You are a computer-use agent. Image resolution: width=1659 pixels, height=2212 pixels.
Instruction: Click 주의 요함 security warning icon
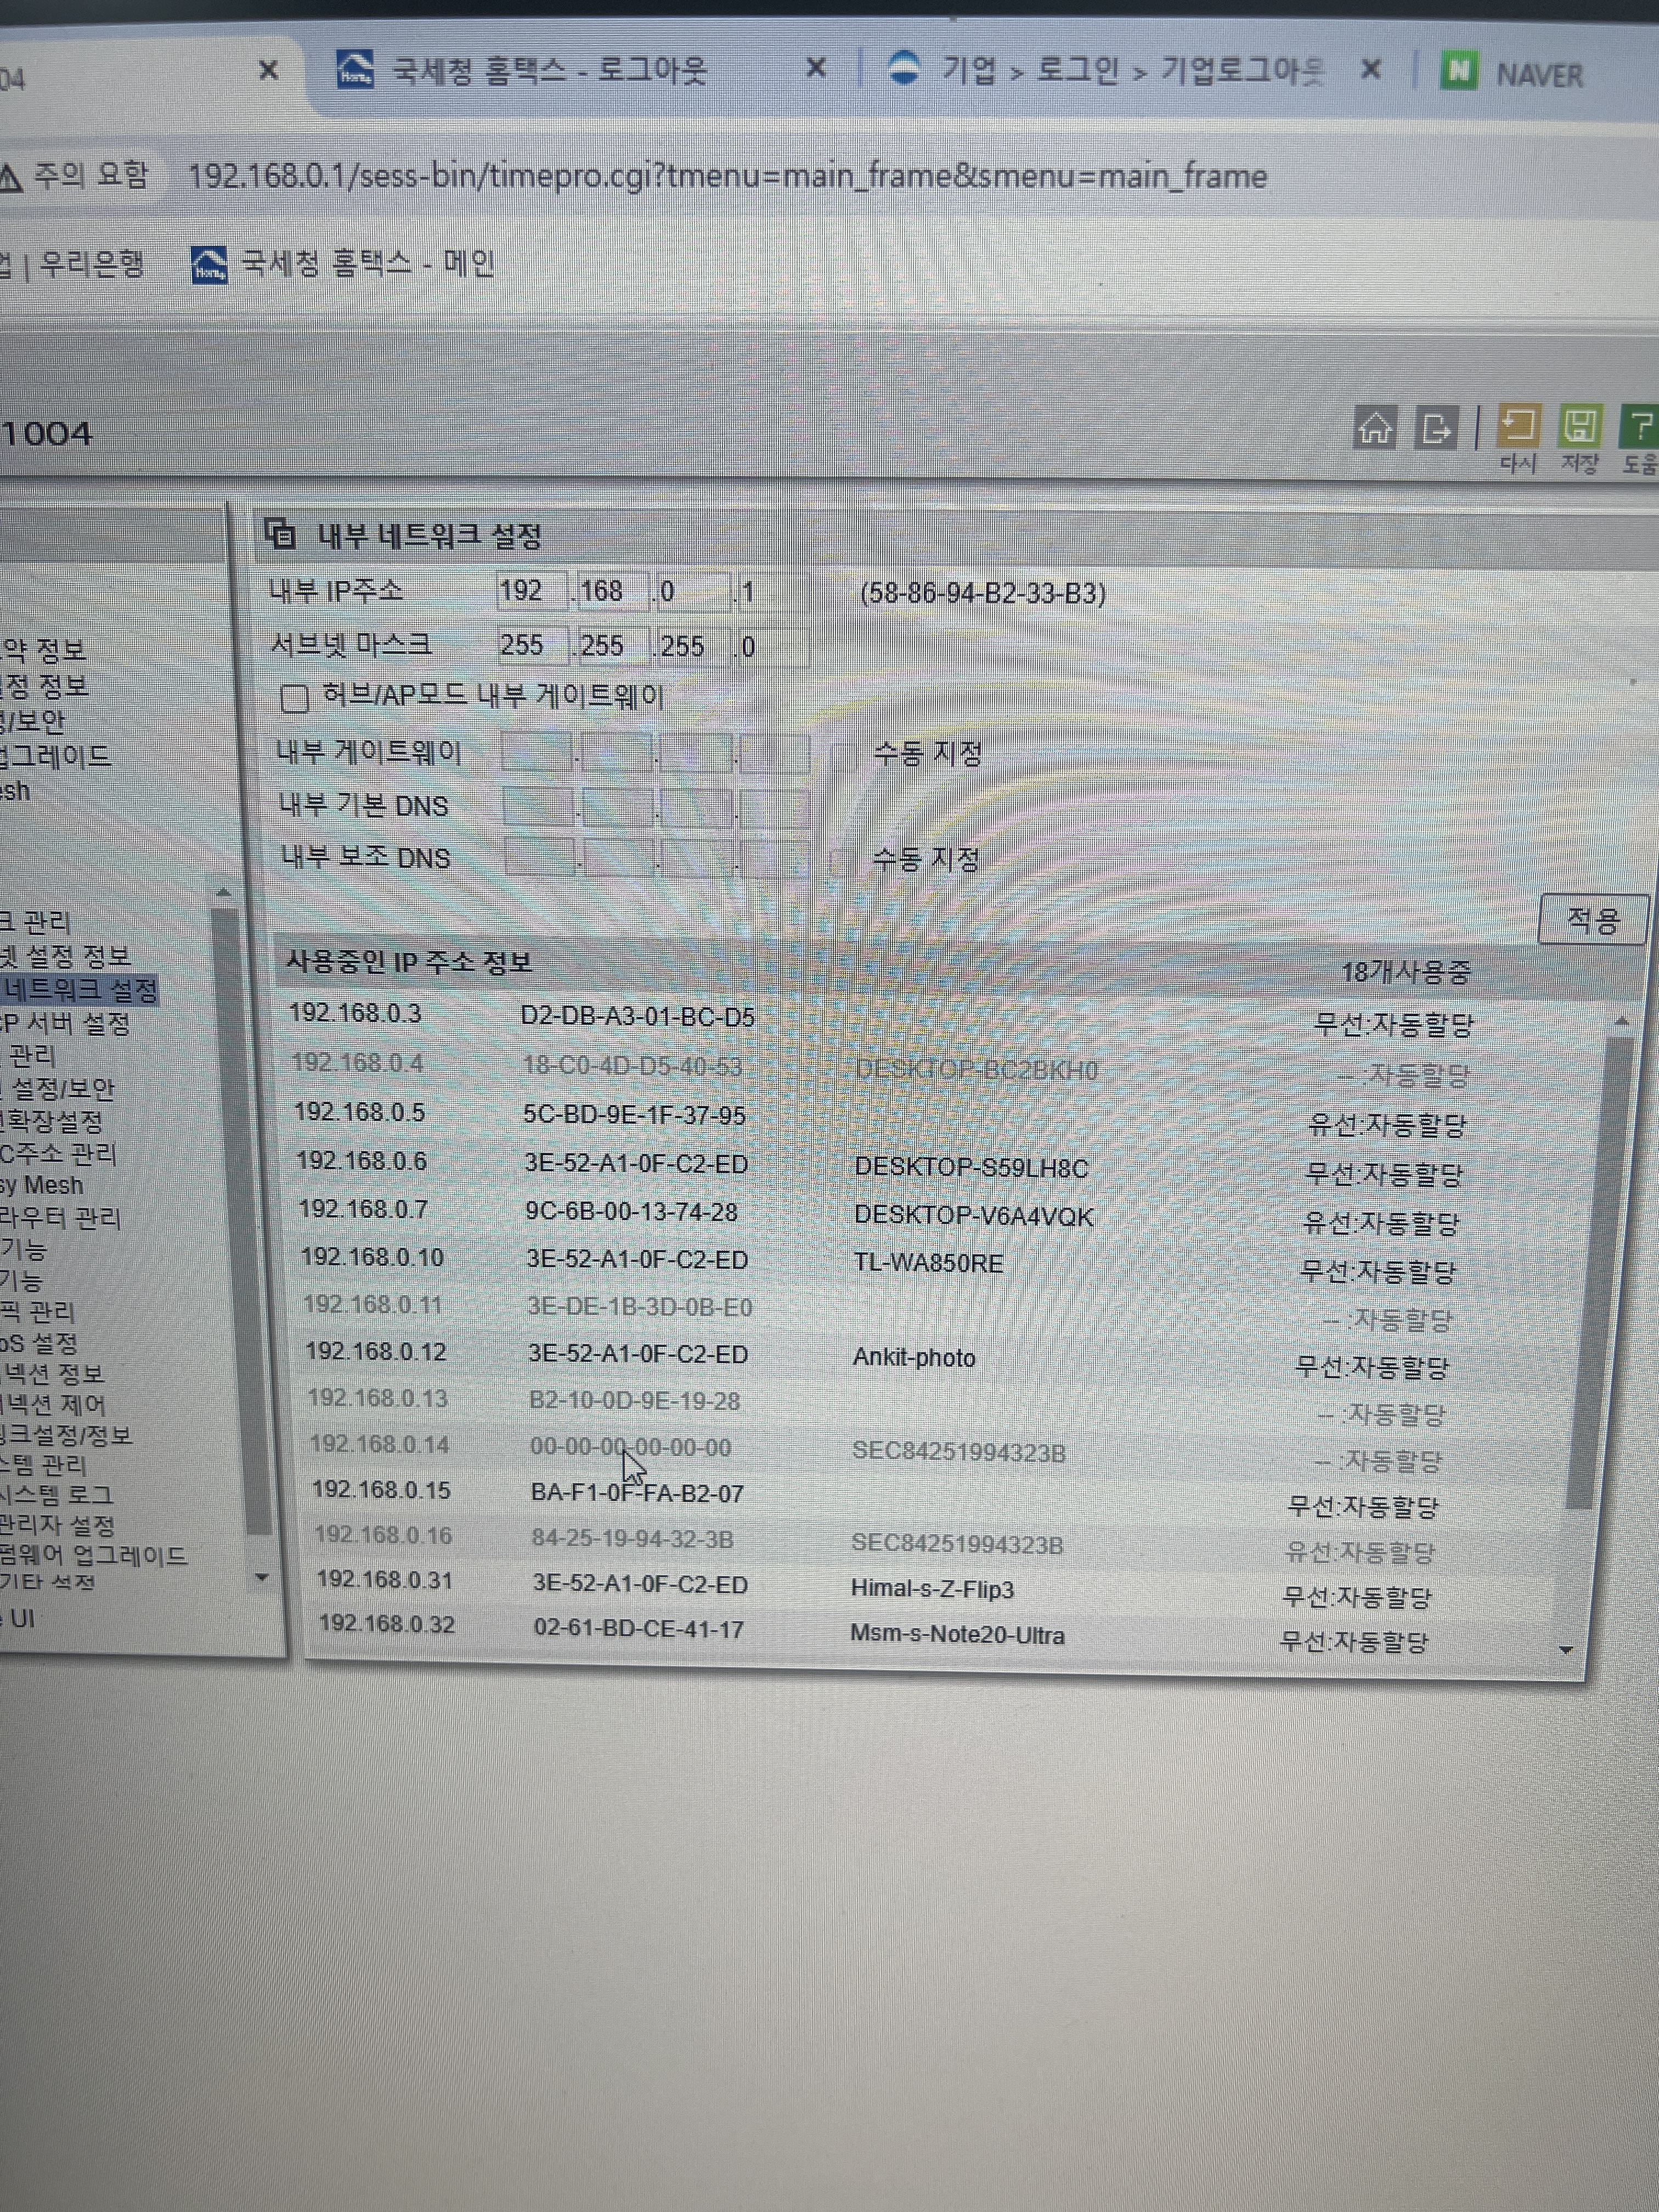pyautogui.click(x=10, y=178)
